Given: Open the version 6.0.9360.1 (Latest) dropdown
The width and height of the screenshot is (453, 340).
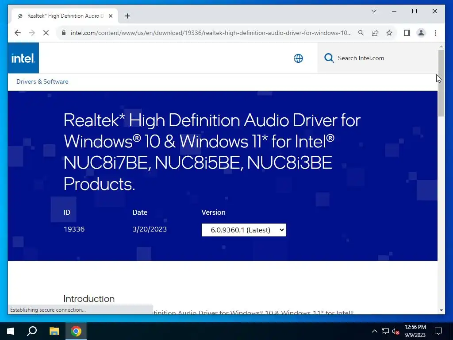Looking at the screenshot, I should pyautogui.click(x=244, y=230).
